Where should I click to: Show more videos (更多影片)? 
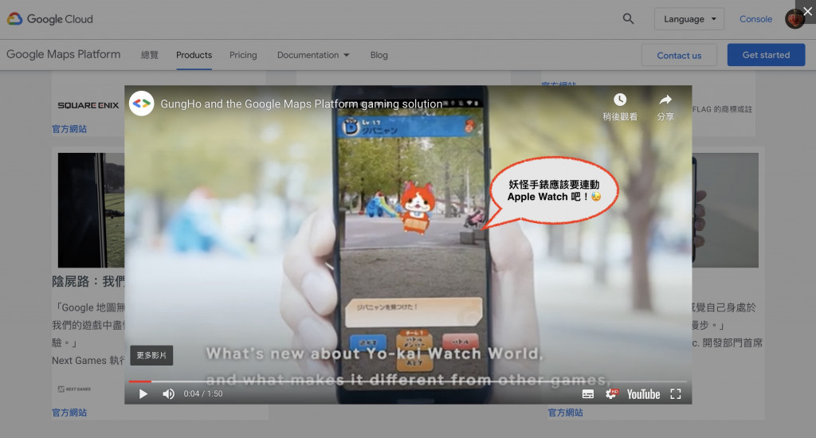click(151, 355)
